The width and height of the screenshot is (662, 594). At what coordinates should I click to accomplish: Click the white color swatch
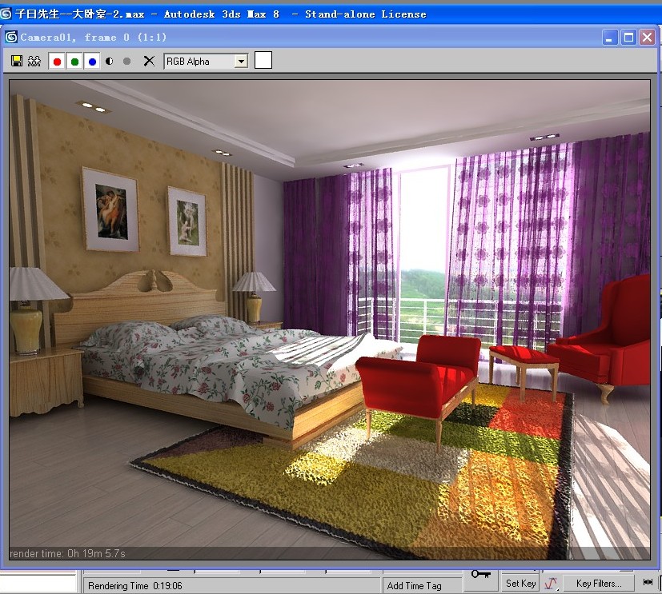click(263, 60)
